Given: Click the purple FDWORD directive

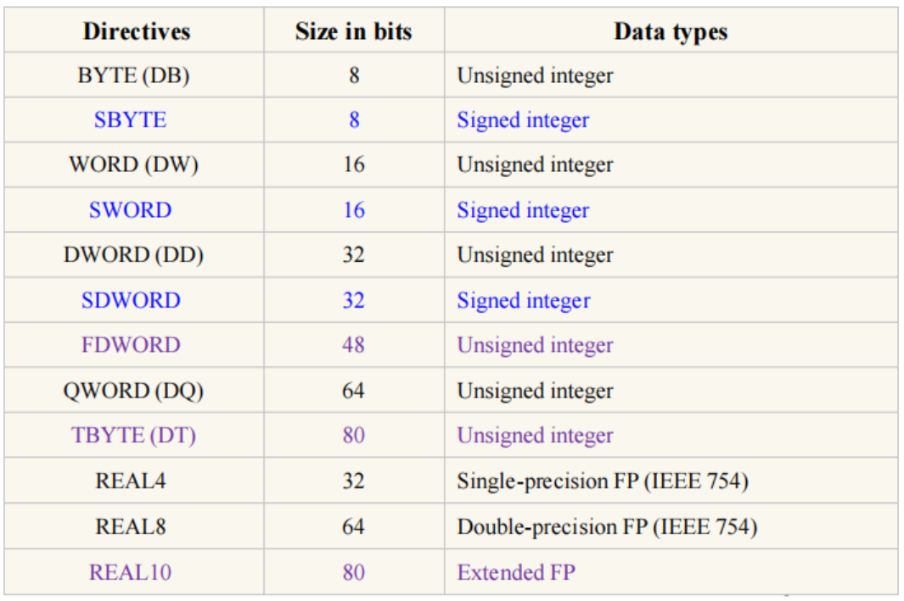Looking at the screenshot, I should (131, 346).
